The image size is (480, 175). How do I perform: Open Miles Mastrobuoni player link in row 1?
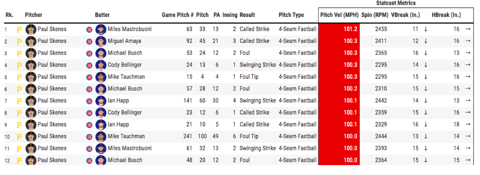tap(130, 29)
